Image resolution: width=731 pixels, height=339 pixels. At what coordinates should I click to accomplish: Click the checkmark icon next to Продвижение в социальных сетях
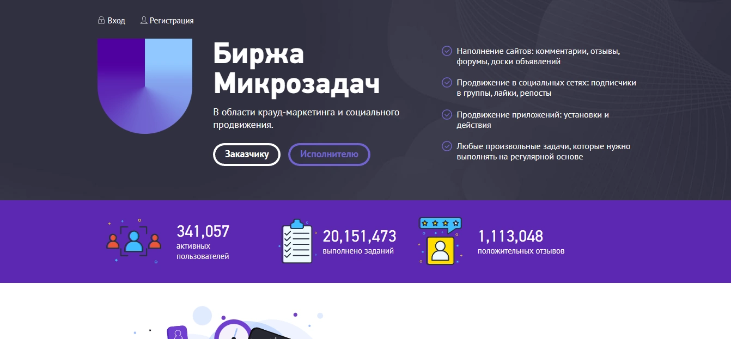coord(447,83)
